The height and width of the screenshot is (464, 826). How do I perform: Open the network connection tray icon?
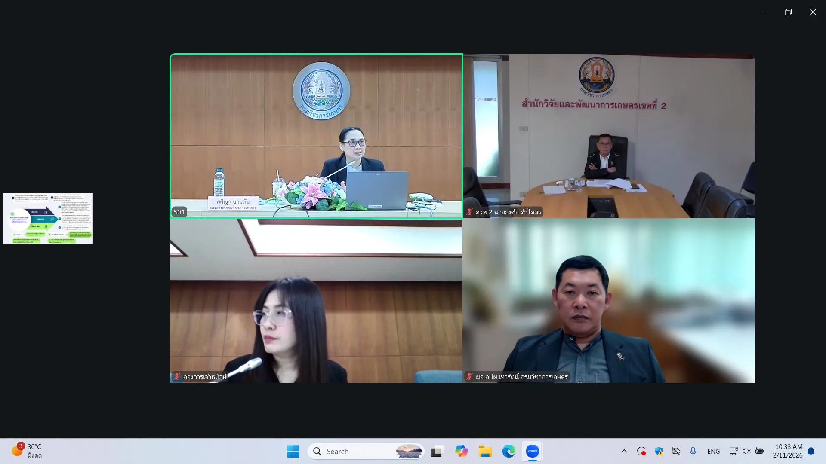click(x=733, y=451)
